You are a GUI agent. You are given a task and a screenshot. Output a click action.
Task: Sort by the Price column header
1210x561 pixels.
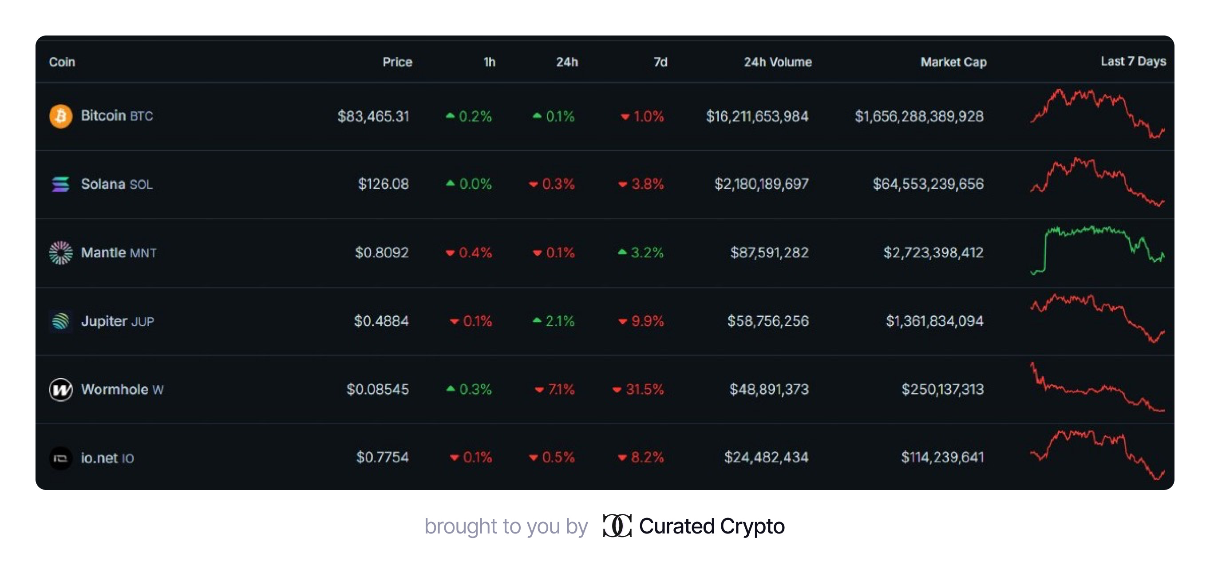397,62
